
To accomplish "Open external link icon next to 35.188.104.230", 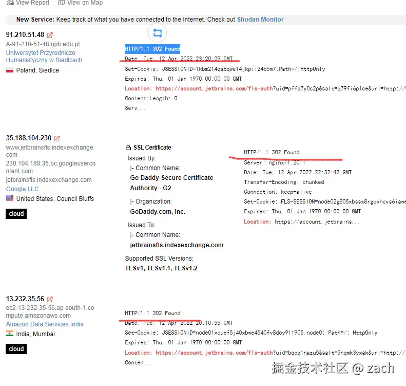I will pos(57,138).
